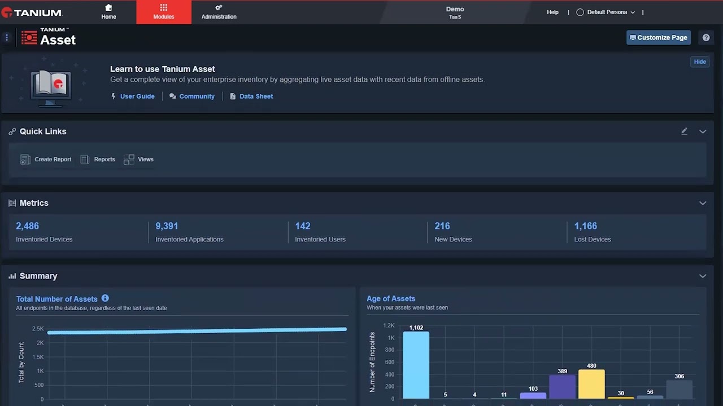Click Help in the top bar
The image size is (723, 406).
[552, 12]
